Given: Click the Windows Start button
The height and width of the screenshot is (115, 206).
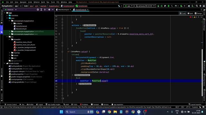Looking at the screenshot, I should tap(61, 112).
